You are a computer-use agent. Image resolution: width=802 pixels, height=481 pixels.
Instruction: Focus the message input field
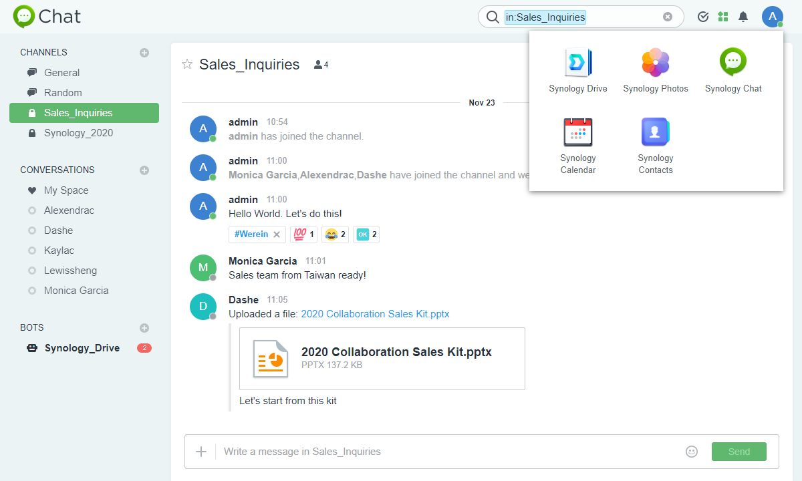click(448, 452)
